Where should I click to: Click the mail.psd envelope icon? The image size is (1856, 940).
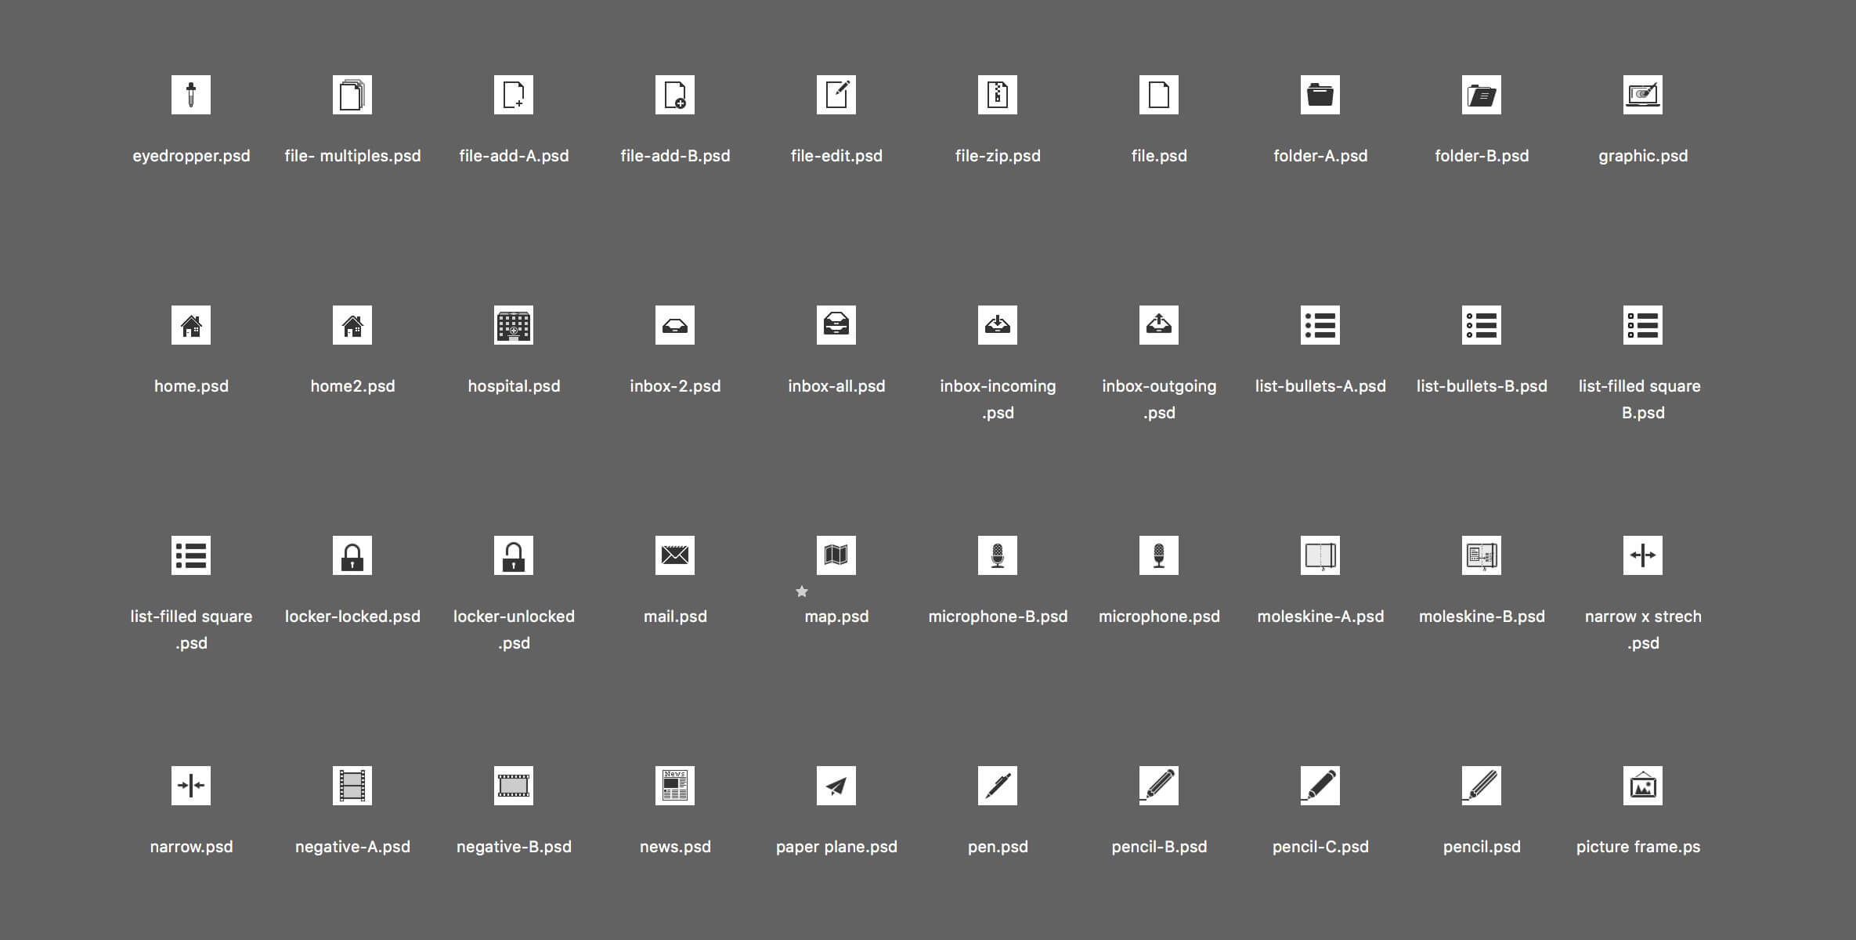click(675, 555)
